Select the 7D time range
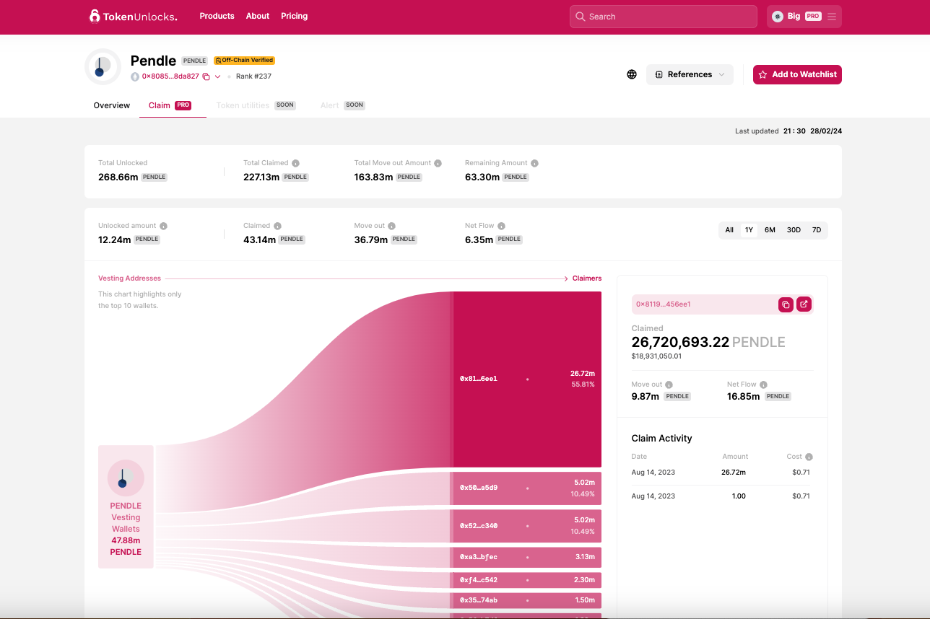930x619 pixels. coord(817,230)
